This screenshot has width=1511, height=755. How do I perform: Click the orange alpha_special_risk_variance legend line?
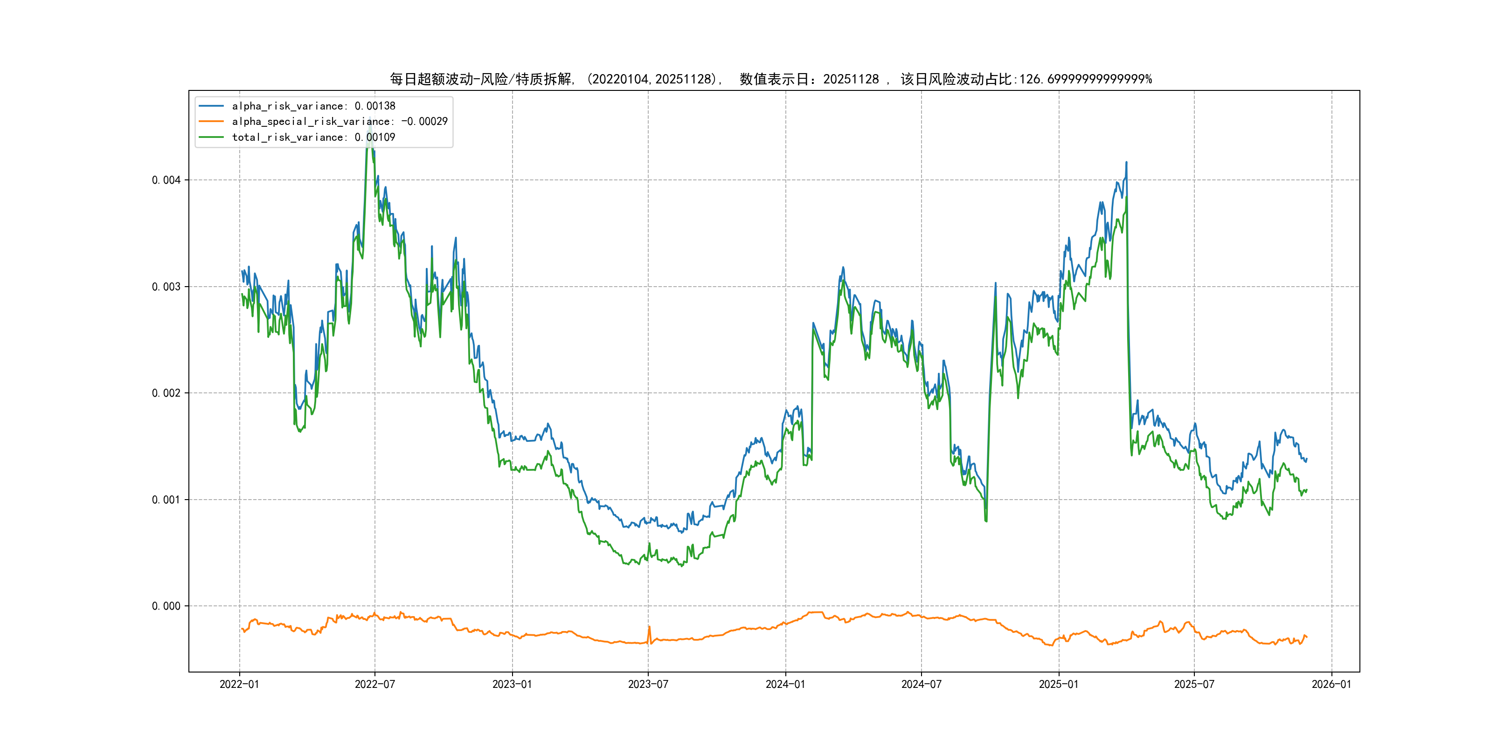211,121
